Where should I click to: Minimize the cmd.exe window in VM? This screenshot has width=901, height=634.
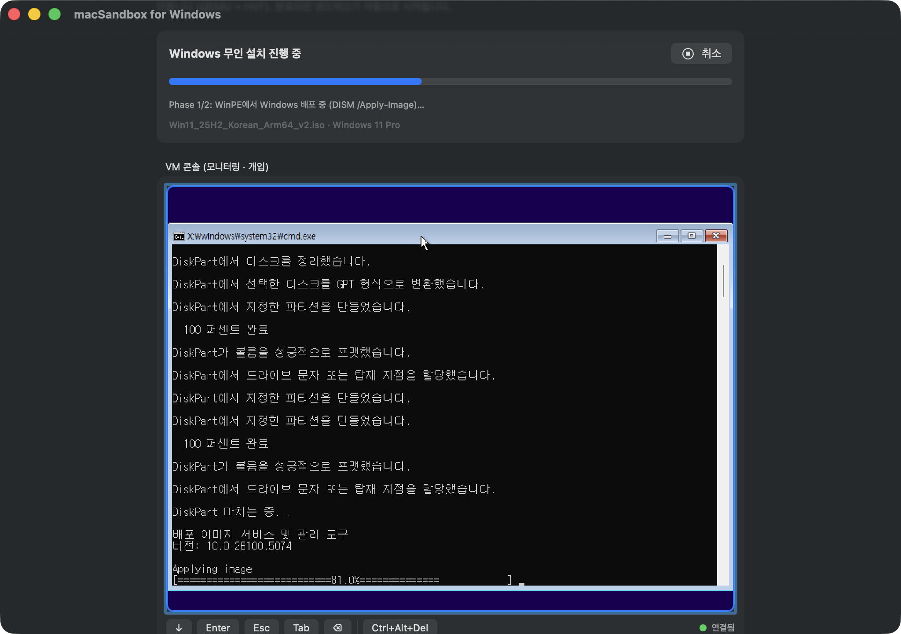pyautogui.click(x=668, y=236)
